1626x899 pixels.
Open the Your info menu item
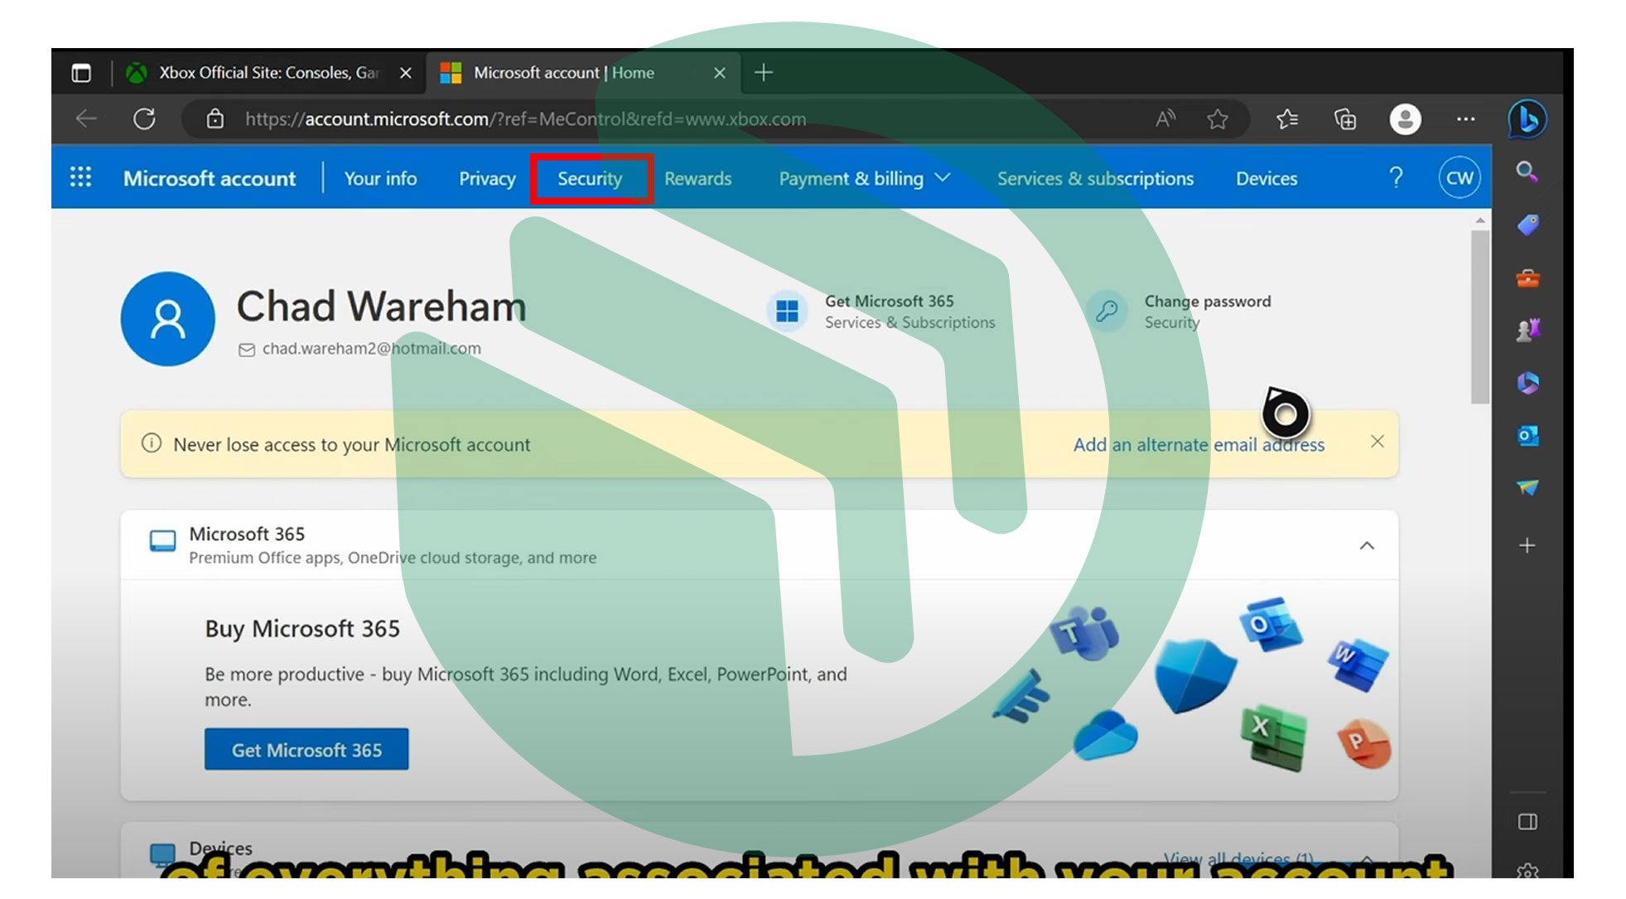pos(380,179)
